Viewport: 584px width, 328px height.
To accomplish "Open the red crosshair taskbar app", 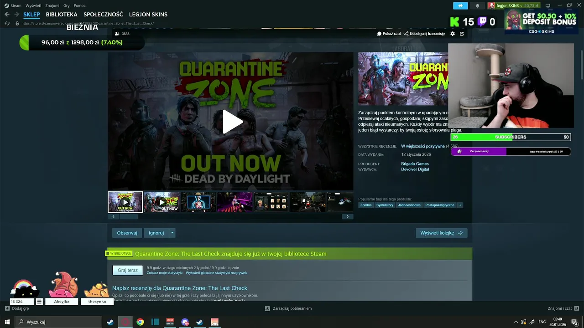I will coord(125,322).
